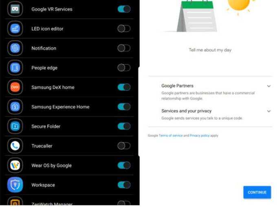Click the Secure Folder app icon
The image size is (277, 207).
pos(15,126)
